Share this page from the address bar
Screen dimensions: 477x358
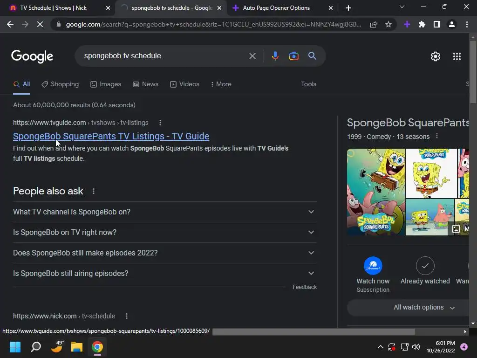(374, 24)
